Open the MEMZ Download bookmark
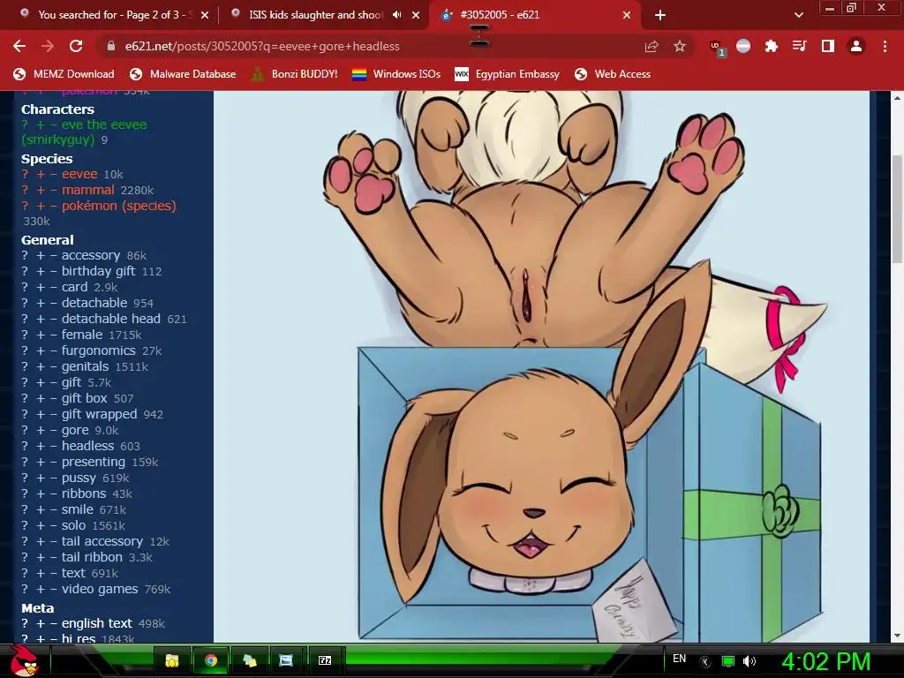904x678 pixels. coord(64,74)
